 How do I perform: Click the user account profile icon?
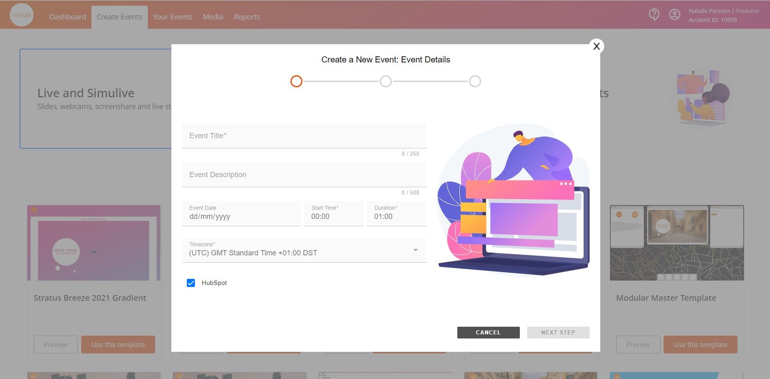pyautogui.click(x=675, y=14)
